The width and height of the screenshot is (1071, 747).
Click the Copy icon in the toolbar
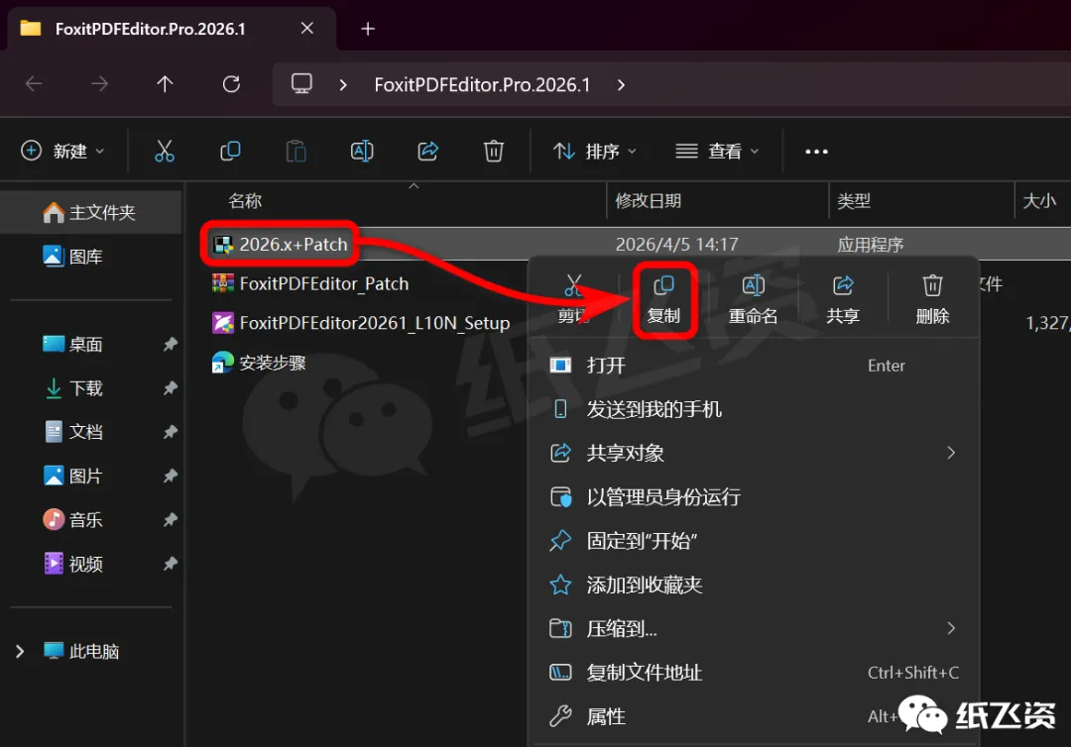230,151
